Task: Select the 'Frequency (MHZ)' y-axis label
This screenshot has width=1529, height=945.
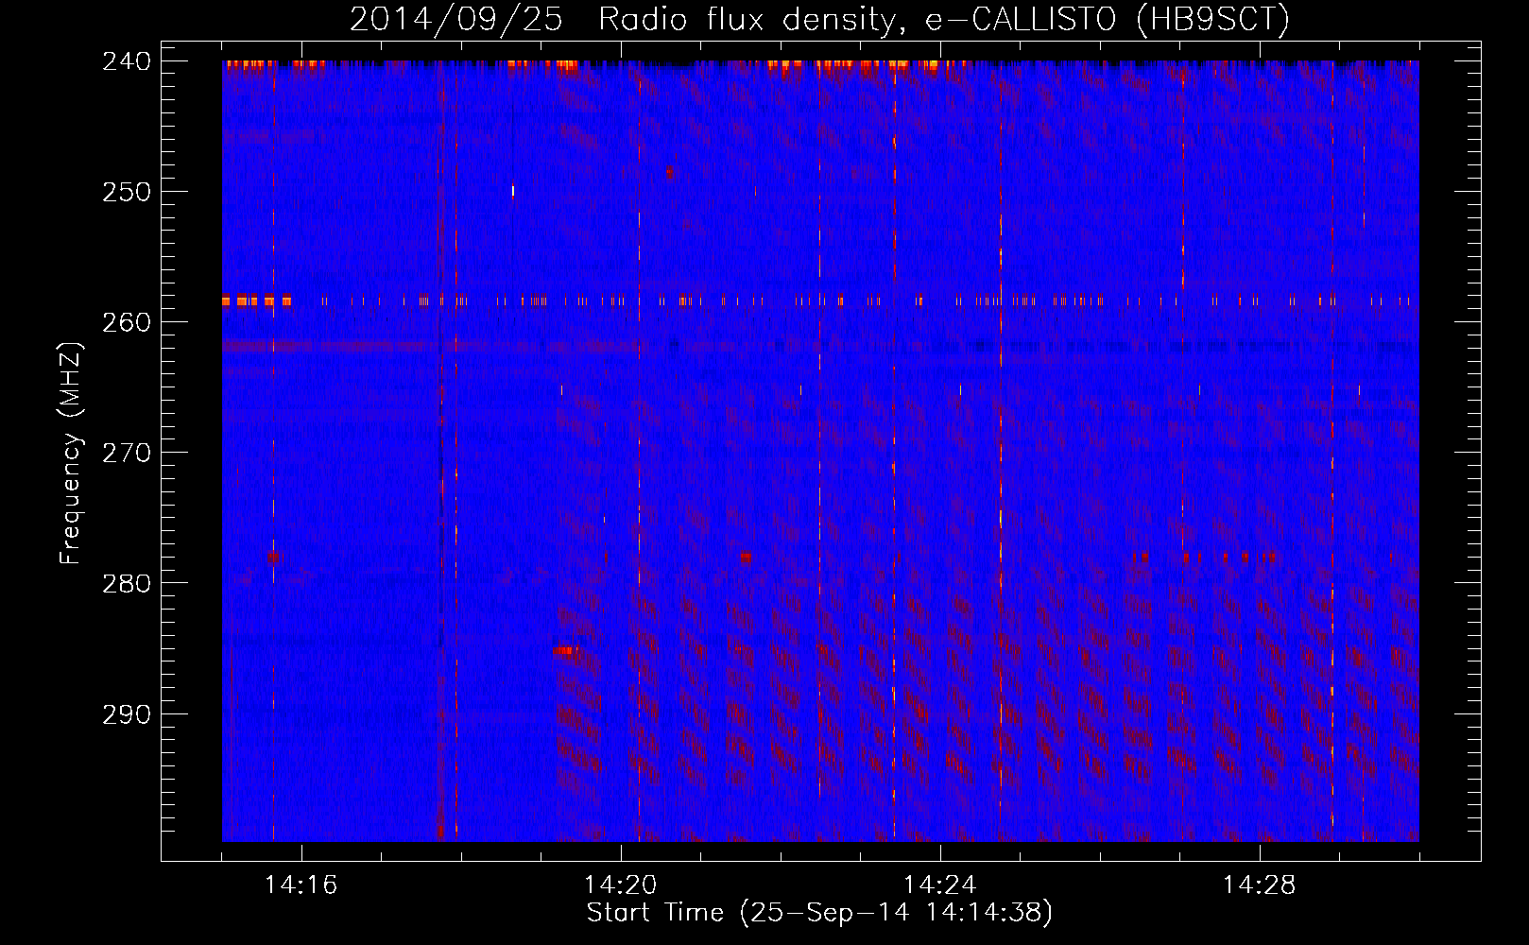Action: click(x=71, y=453)
